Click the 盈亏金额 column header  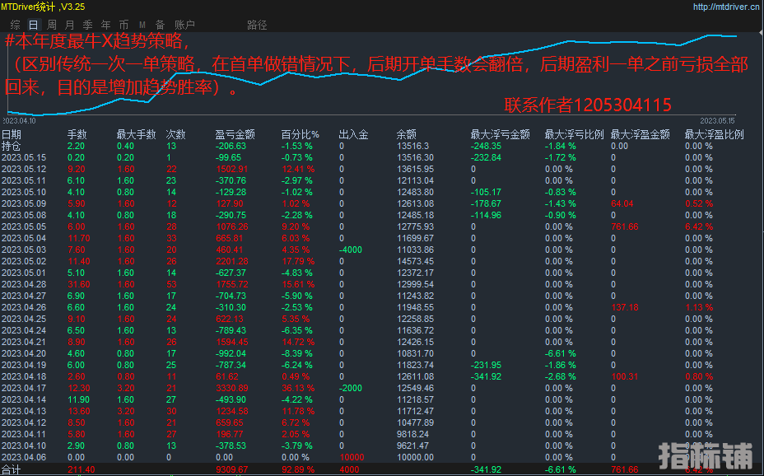point(235,134)
